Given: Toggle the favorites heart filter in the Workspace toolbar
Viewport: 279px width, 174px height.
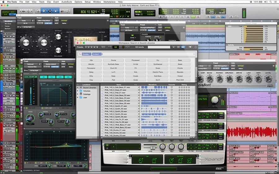Looking at the screenshot, I should click(x=190, y=47).
